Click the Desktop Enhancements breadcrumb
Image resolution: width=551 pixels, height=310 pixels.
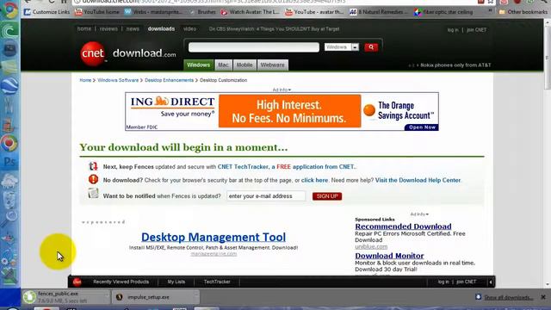[169, 80]
